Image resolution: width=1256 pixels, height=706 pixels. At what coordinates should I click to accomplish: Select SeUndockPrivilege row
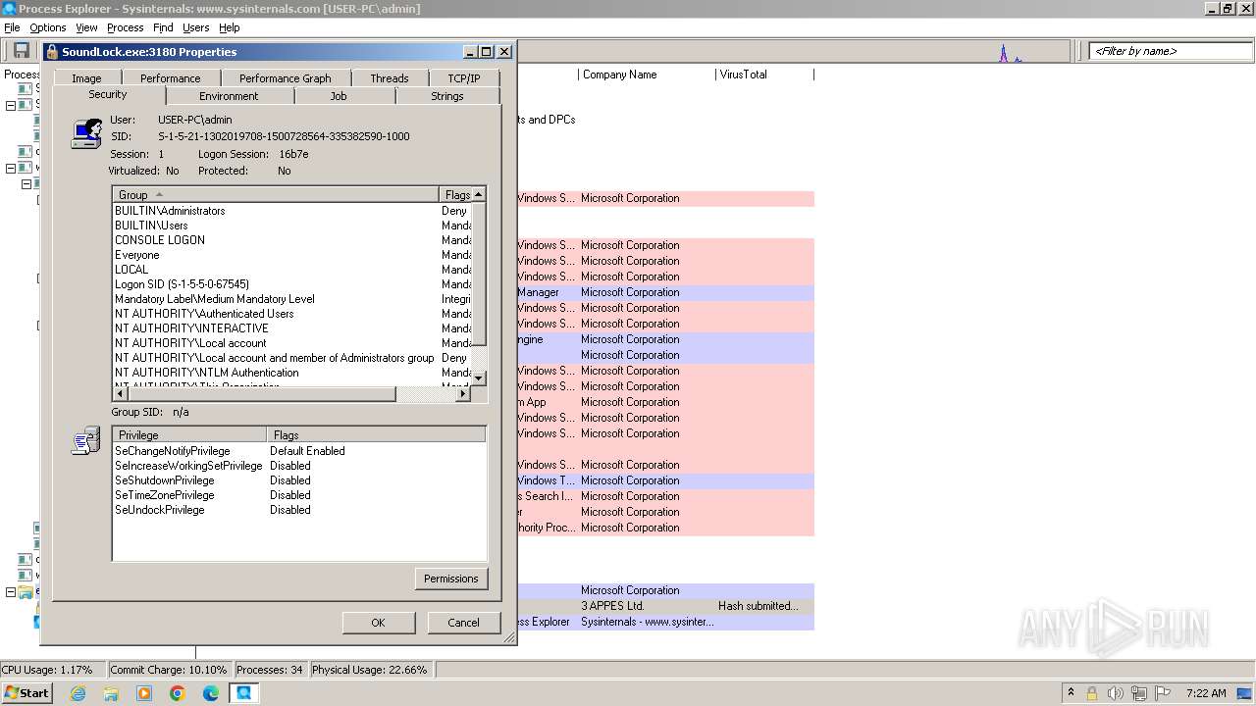coord(299,510)
